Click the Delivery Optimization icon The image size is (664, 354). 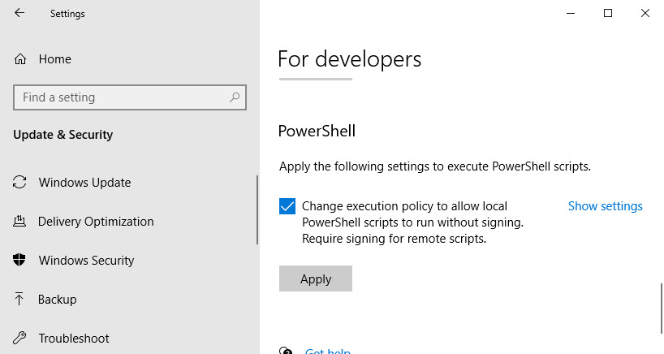pos(19,221)
